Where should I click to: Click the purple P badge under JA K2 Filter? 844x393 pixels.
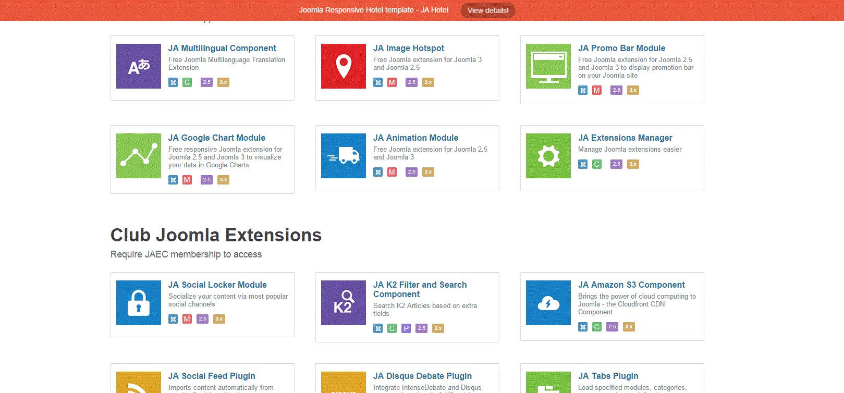406,328
